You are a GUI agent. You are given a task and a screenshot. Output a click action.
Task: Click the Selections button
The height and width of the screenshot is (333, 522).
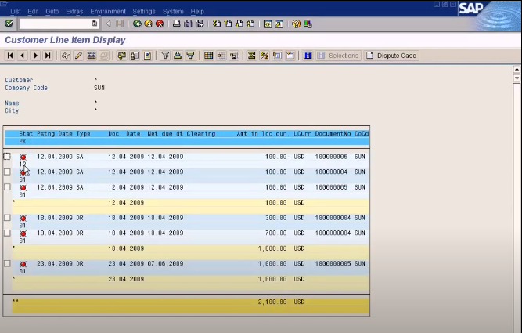tap(339, 56)
